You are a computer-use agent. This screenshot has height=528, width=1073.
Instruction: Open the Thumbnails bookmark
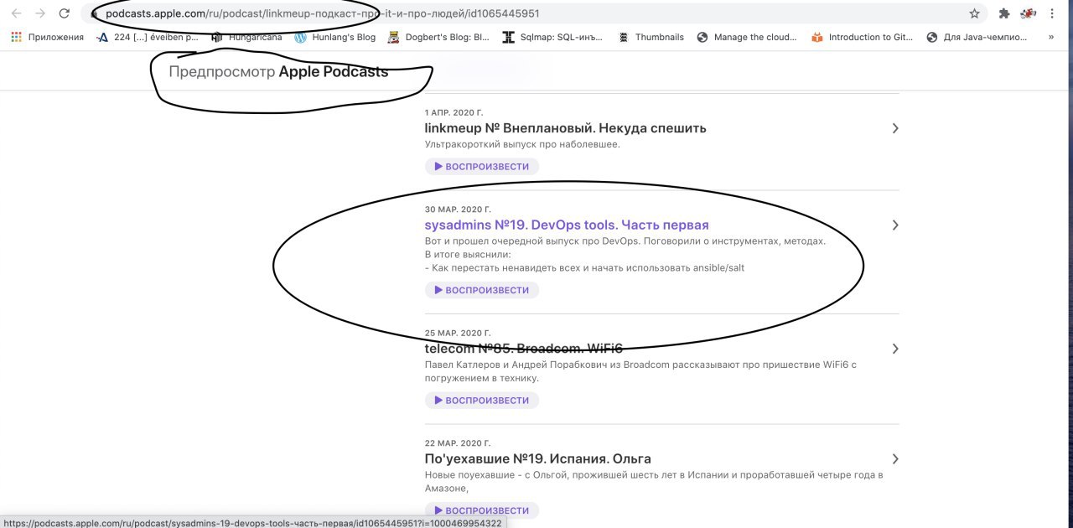[651, 37]
